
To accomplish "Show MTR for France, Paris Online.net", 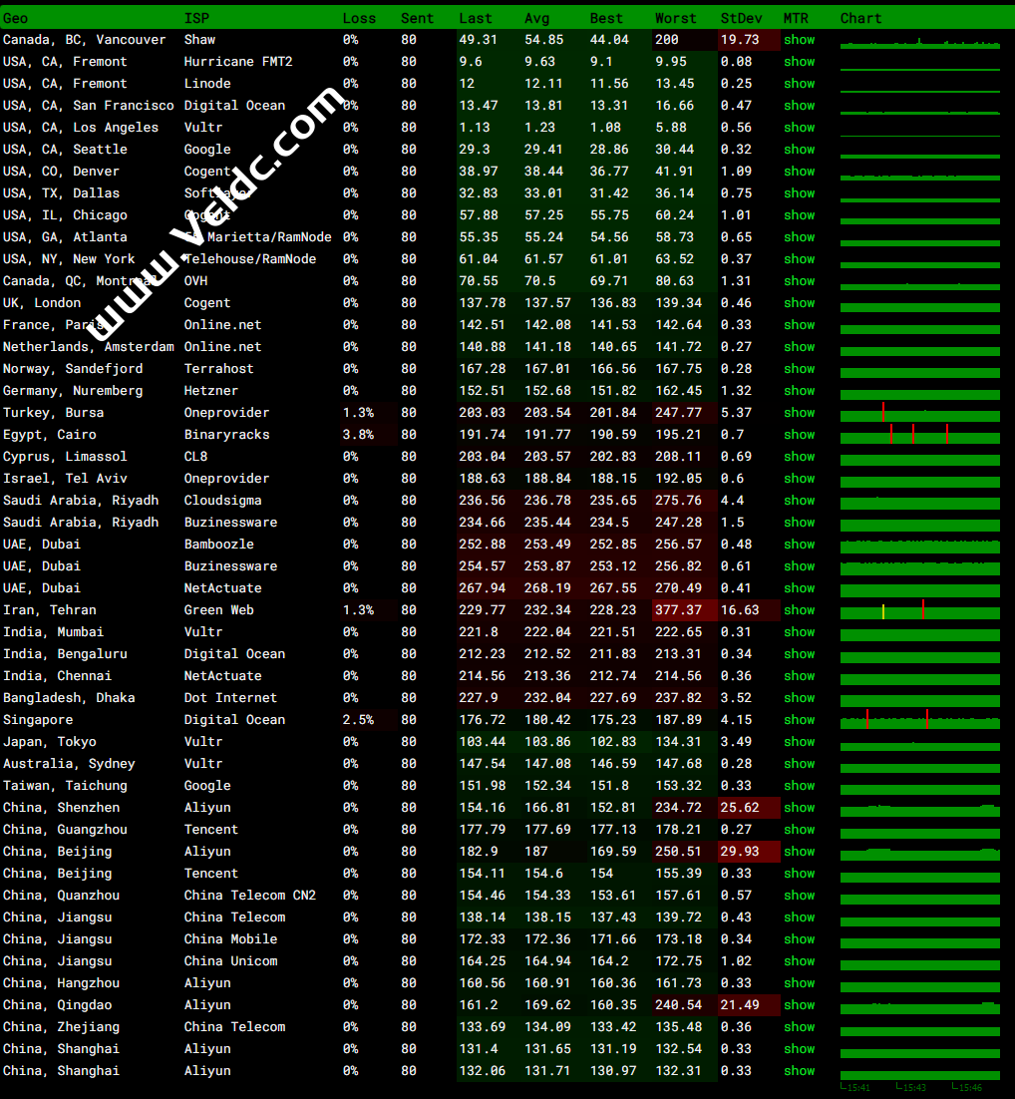I will pyautogui.click(x=799, y=325).
